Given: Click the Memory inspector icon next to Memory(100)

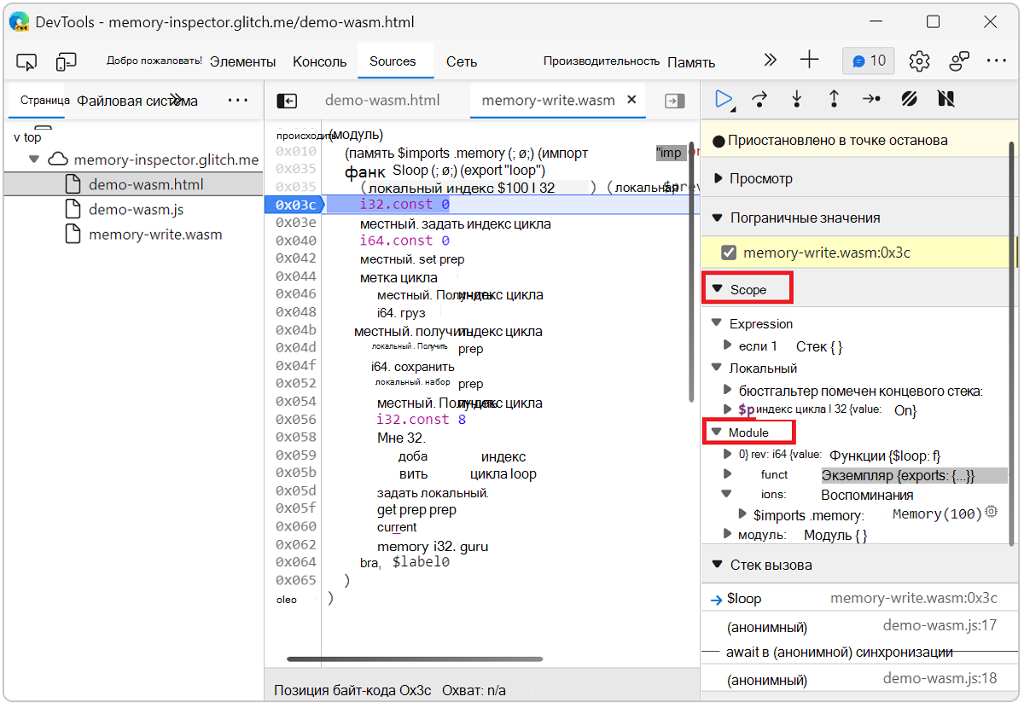Looking at the screenshot, I should [x=991, y=512].
